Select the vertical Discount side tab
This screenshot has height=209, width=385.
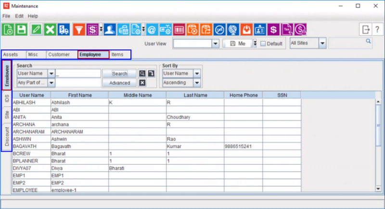7,137
